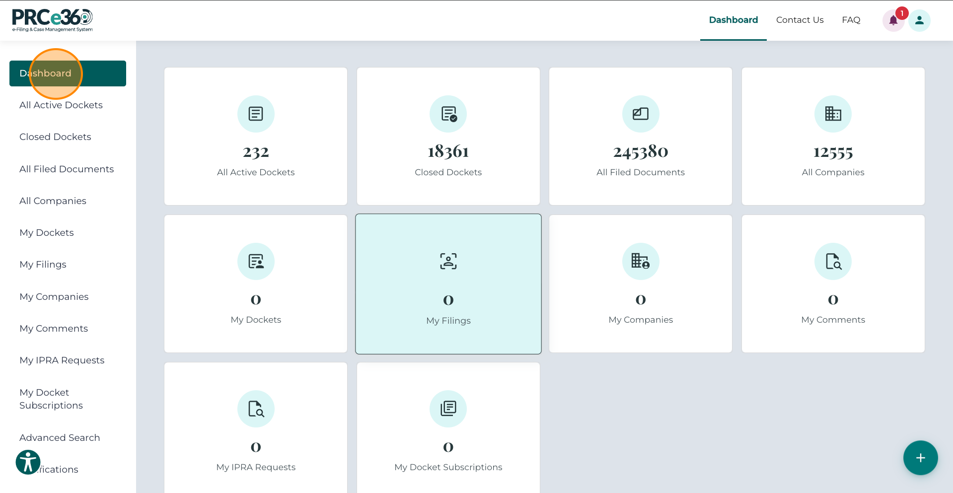Open the notification bell icon
Viewport: 953px width, 493px height.
point(893,20)
